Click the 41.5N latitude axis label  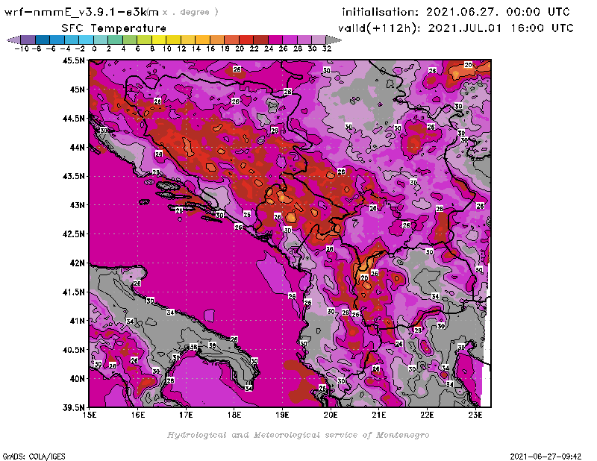tap(73, 292)
